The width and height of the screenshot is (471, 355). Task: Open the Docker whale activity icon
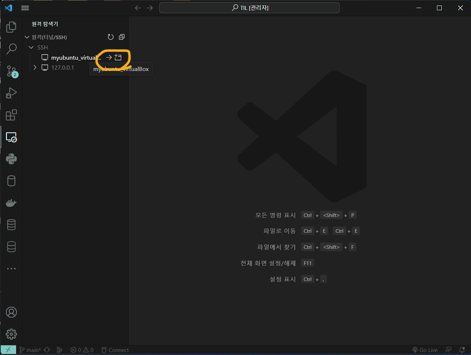point(11,203)
